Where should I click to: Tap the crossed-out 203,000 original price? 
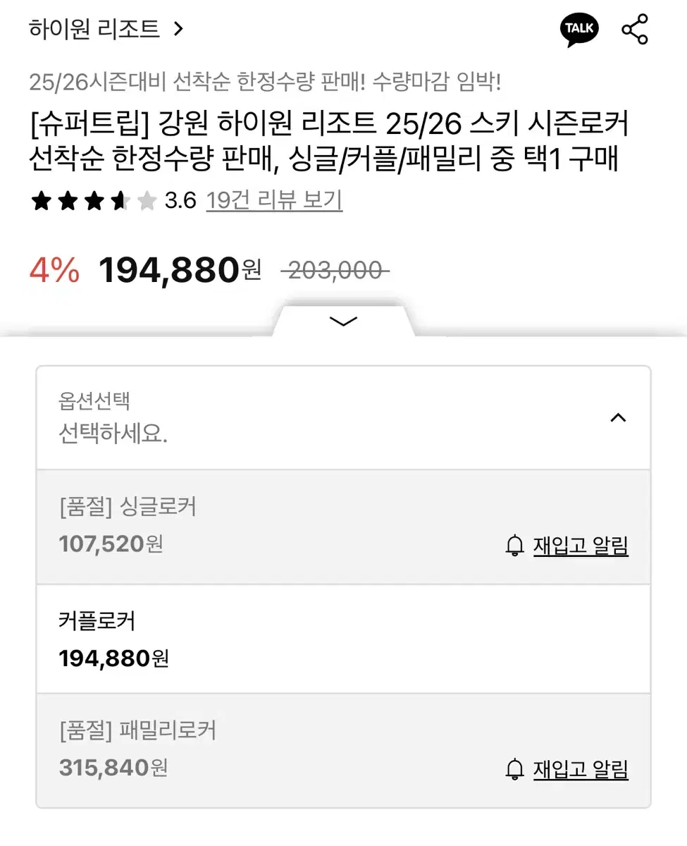pyautogui.click(x=335, y=270)
